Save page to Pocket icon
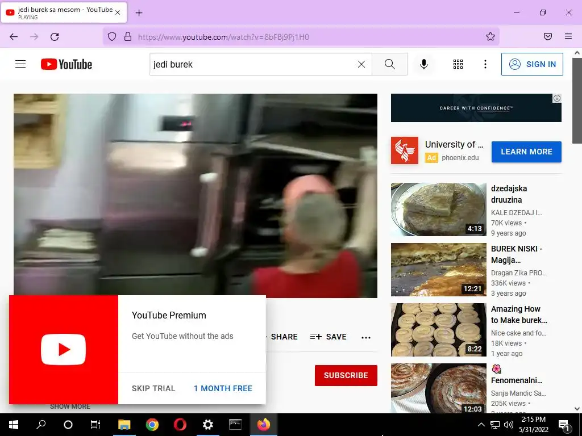 tap(547, 36)
